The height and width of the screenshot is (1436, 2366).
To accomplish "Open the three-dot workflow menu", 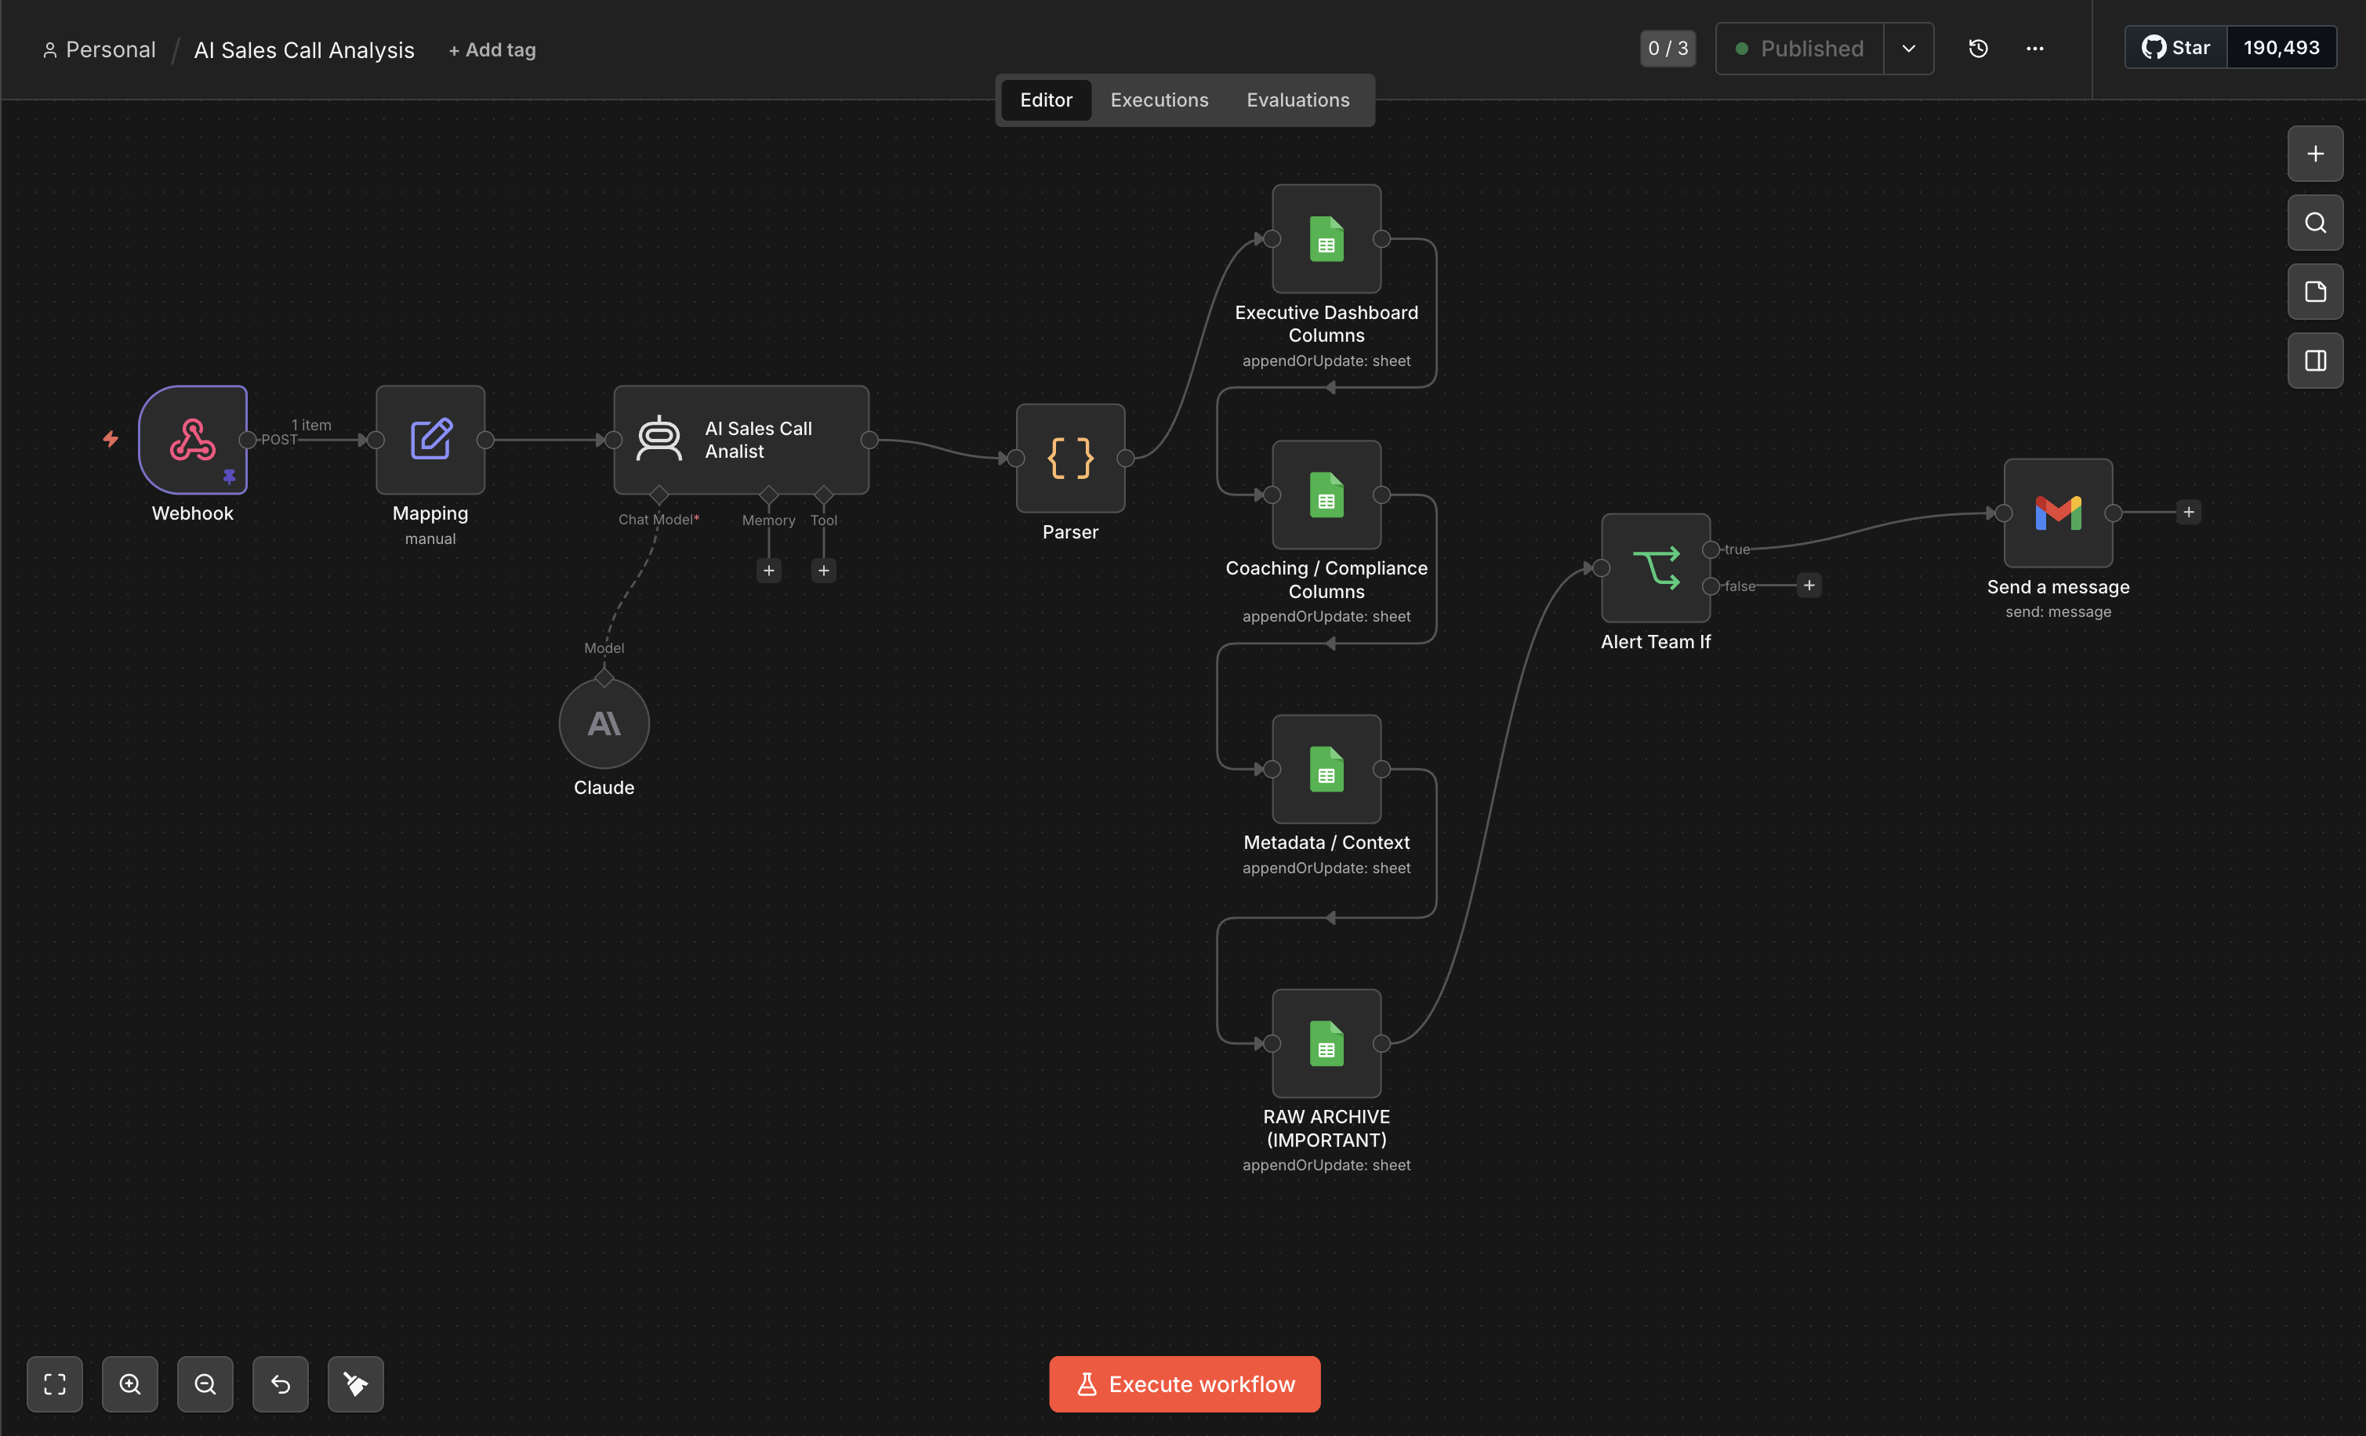I will tap(2034, 48).
